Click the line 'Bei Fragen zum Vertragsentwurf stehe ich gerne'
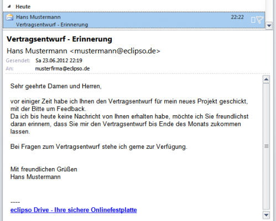The height and width of the screenshot is (221, 276). pyautogui.click(x=77, y=147)
